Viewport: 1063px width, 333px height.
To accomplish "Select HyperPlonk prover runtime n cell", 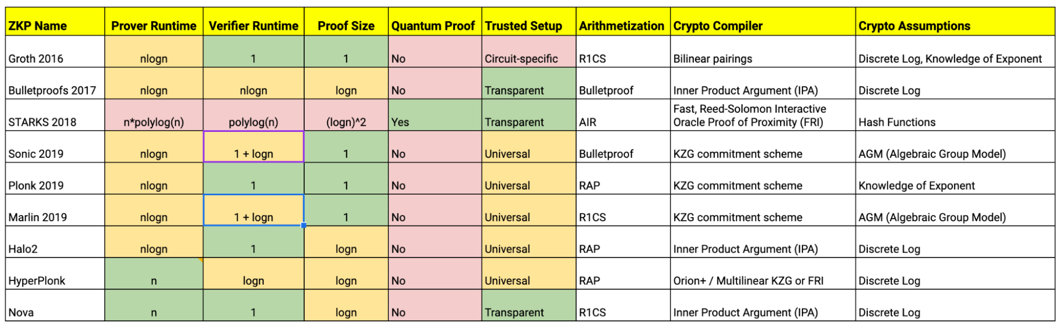I will [154, 274].
